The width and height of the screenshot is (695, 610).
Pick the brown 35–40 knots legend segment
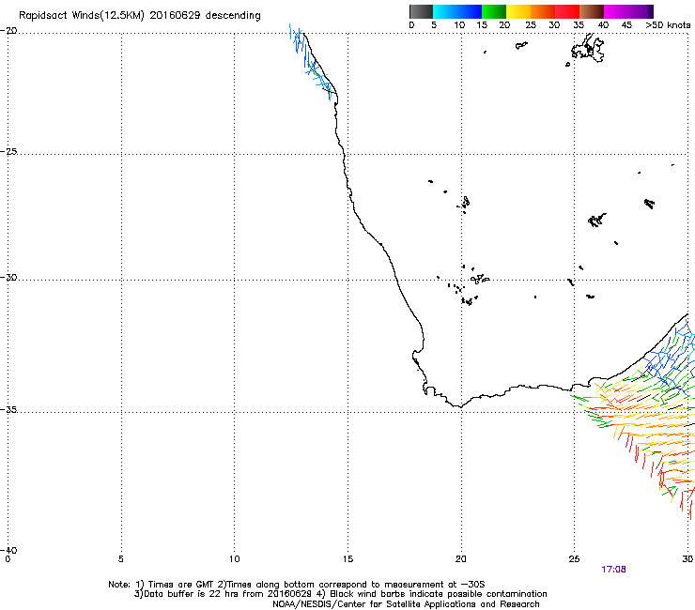pyautogui.click(x=592, y=11)
